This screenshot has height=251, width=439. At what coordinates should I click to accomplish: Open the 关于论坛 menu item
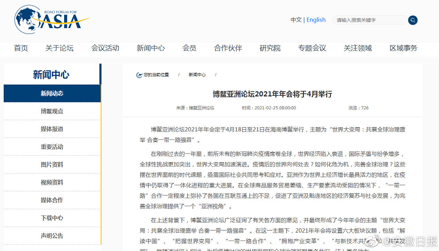[x=59, y=48]
